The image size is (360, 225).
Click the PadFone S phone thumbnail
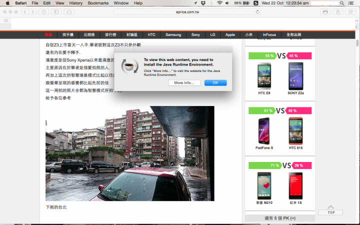tap(264, 131)
